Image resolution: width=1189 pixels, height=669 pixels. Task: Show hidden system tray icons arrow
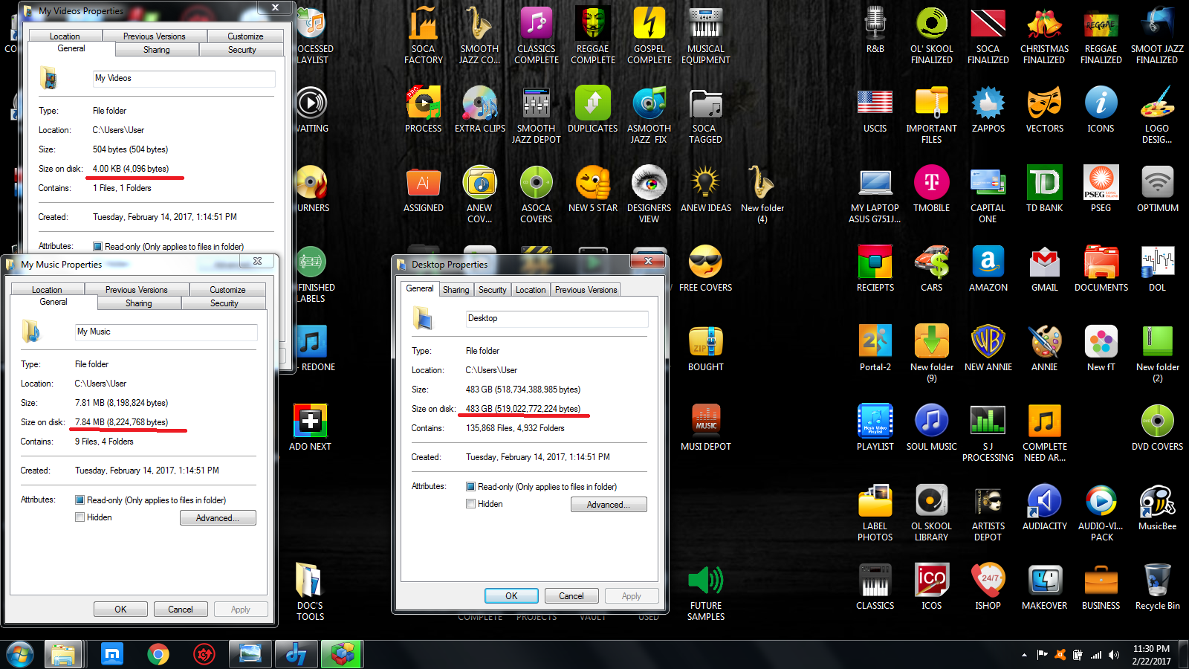pos(1024,655)
